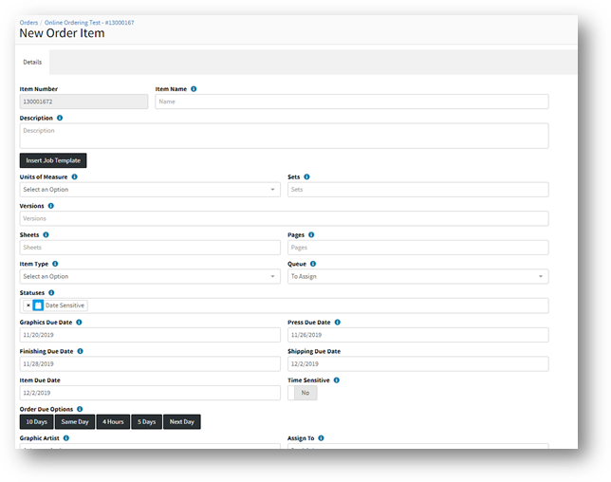The height and width of the screenshot is (482, 611).
Task: Click the Queue info icon
Action: (313, 264)
